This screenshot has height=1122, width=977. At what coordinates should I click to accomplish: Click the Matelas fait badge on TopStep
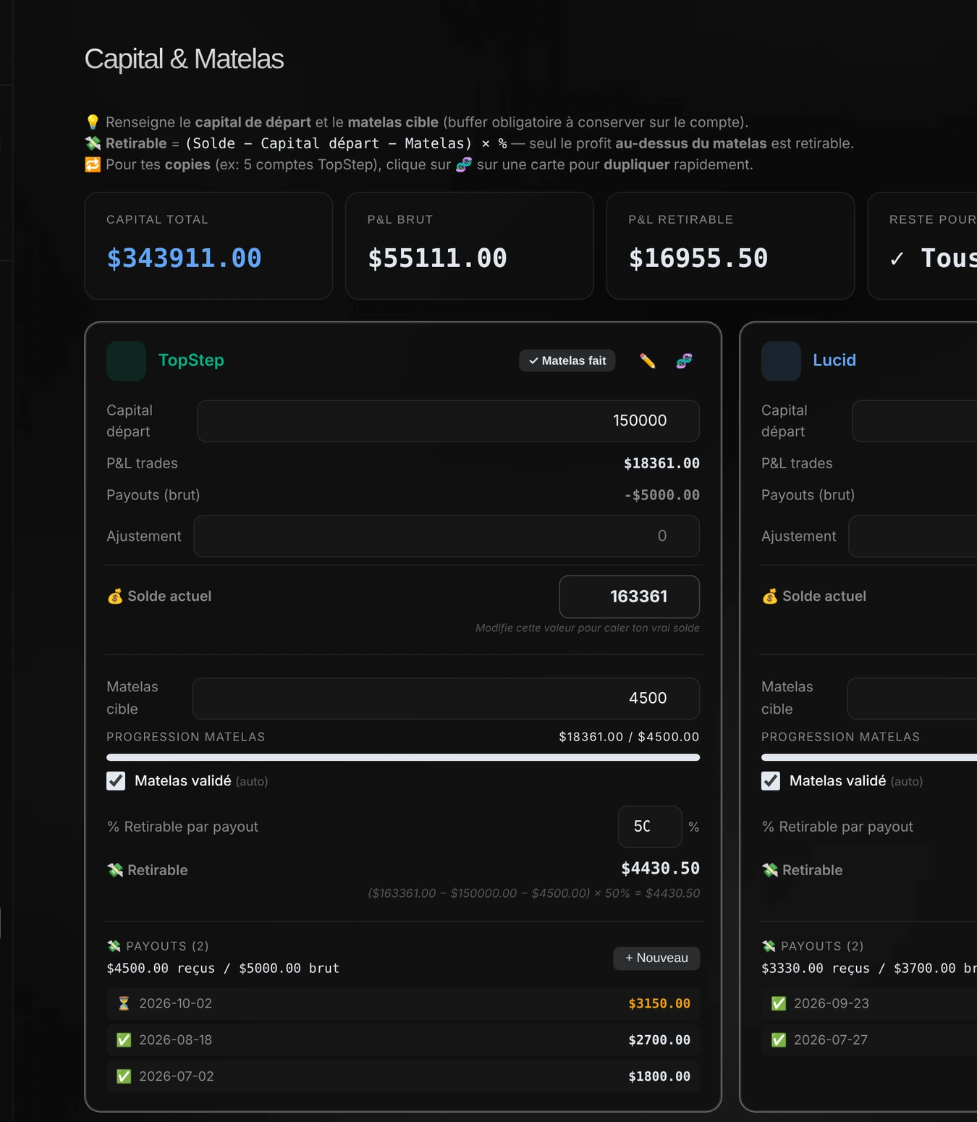click(x=567, y=360)
